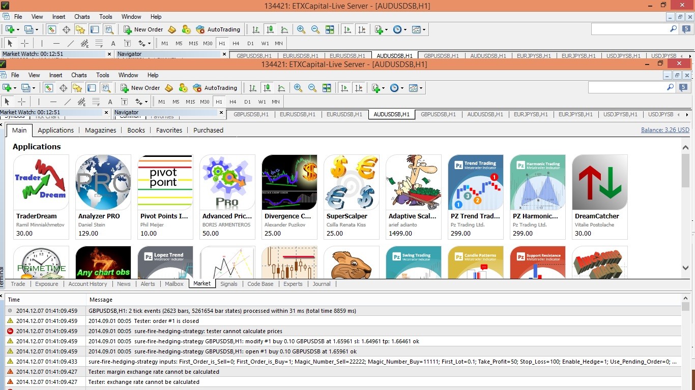This screenshot has height=390, width=695.
Task: Switch to candlestick chart in front window
Action: click(x=267, y=88)
